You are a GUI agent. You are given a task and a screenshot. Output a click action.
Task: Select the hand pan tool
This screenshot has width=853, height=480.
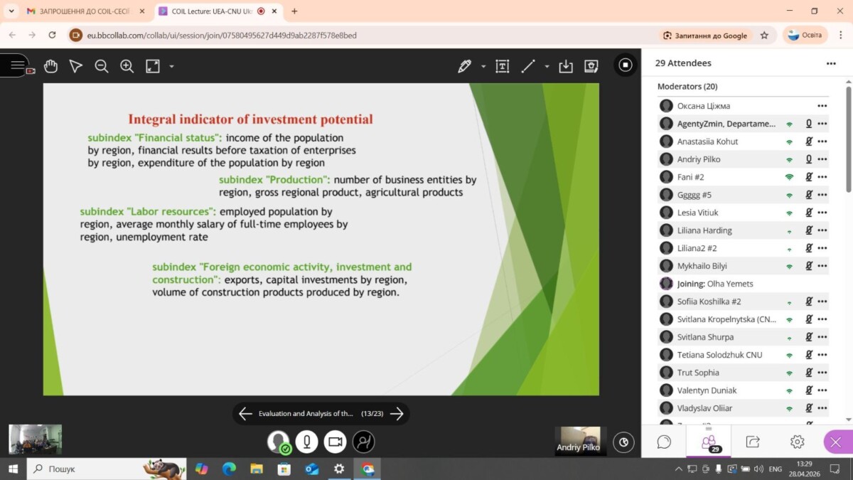click(50, 66)
